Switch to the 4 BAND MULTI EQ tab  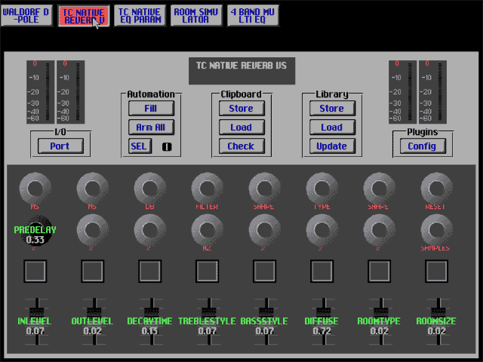(253, 15)
